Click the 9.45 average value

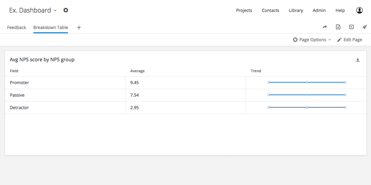[134, 83]
